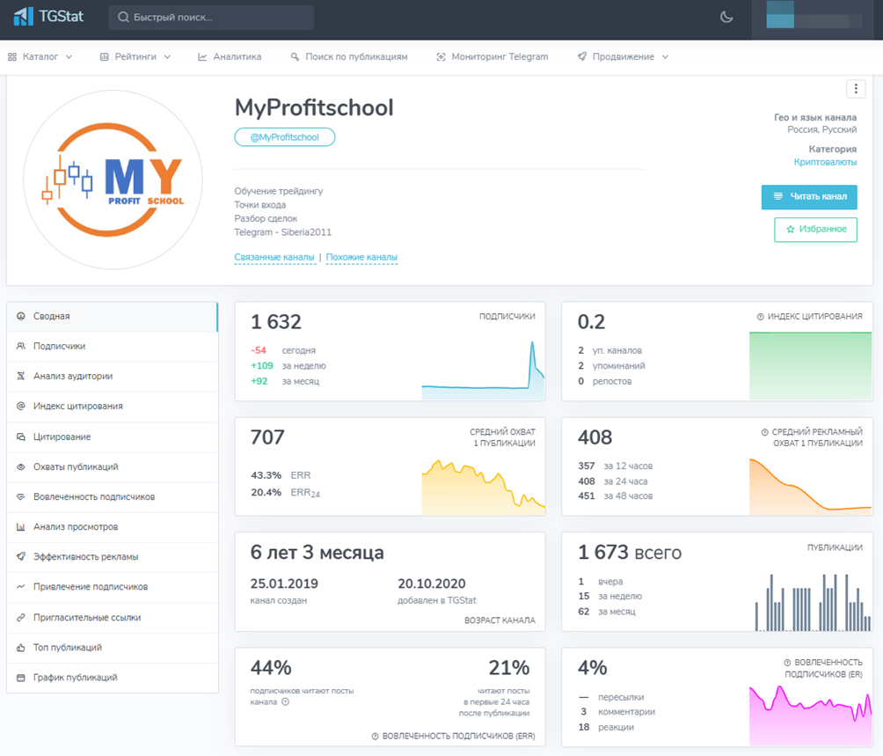Viewport: 883px width, 756px height.
Task: Click the Поиск по публикациям search icon
Action: [296, 57]
